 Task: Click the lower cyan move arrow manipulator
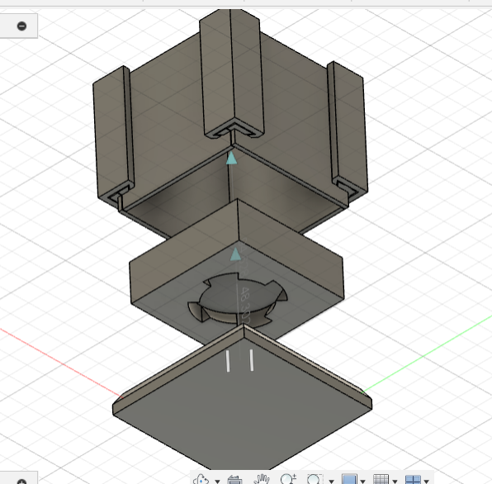[235, 254]
